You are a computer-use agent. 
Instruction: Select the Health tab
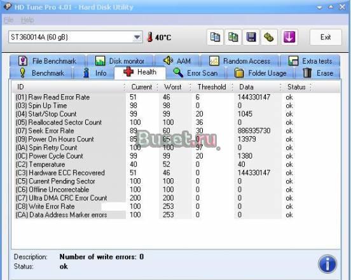coord(140,73)
